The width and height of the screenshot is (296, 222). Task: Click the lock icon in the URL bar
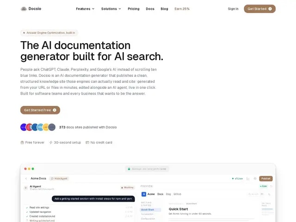click(x=129, y=169)
